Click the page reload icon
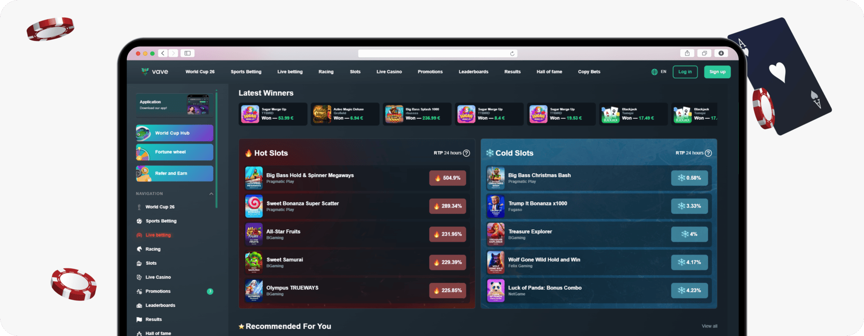 click(x=512, y=54)
